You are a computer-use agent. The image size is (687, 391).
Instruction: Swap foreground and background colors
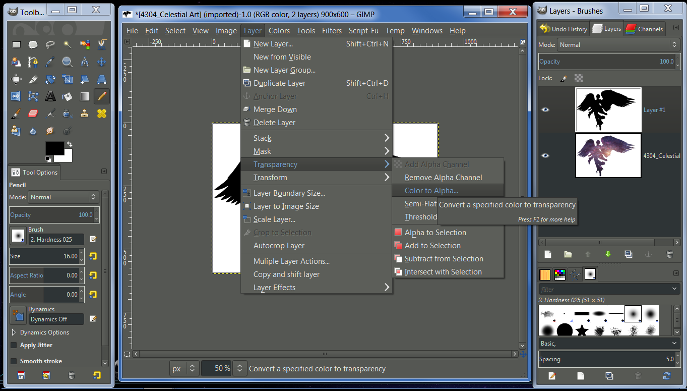click(69, 144)
